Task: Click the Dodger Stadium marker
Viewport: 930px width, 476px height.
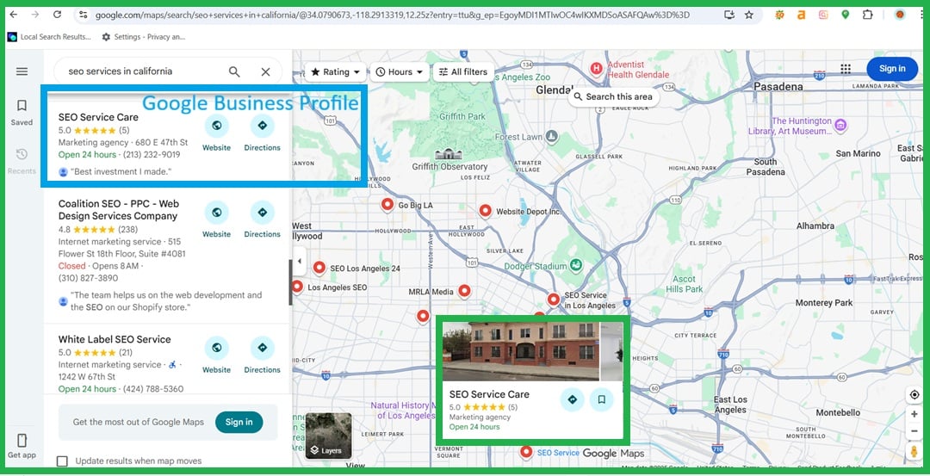Action: 576,264
